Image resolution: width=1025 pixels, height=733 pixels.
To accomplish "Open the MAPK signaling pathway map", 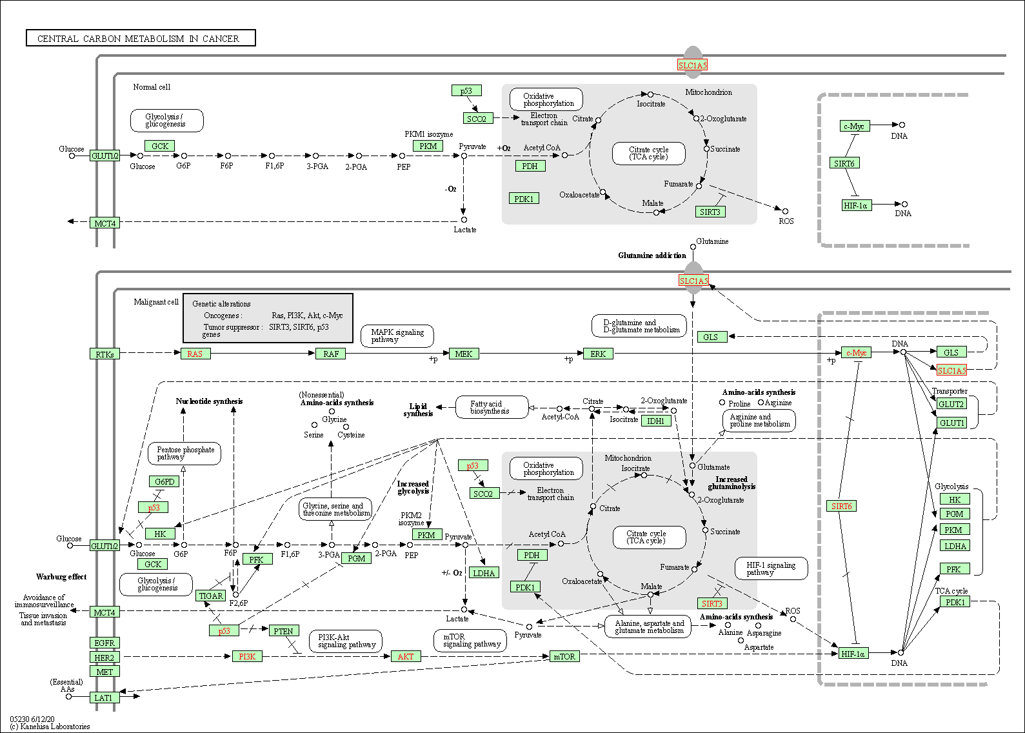I will [x=397, y=336].
